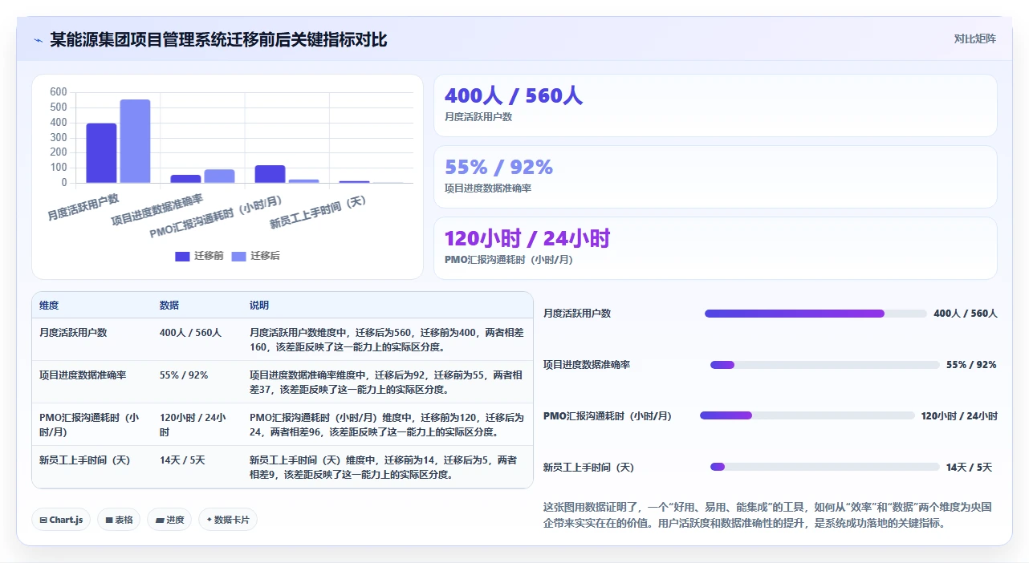Screen dimensions: 1029x563
Task: Click chart axis label 新员工上手时间（天）
Action: 317,213
